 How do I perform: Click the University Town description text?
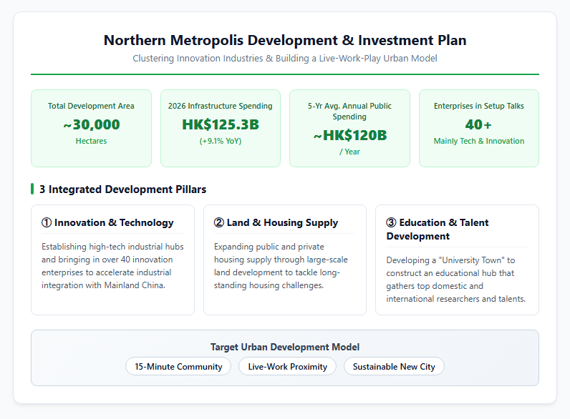point(456,279)
